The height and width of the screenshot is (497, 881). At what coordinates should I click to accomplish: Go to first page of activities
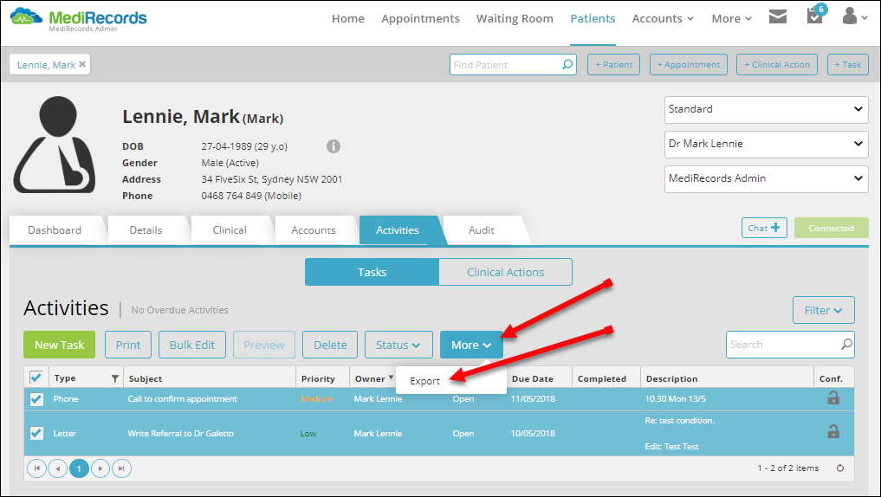click(x=36, y=468)
